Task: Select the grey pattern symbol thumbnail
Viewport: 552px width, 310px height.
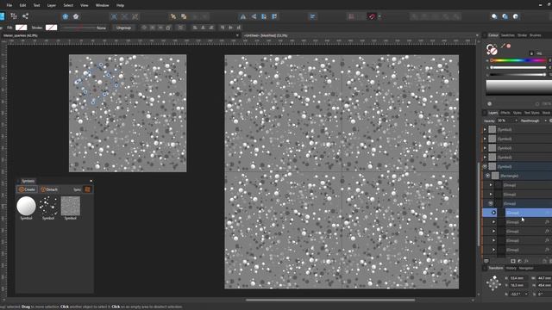Action: 71,206
